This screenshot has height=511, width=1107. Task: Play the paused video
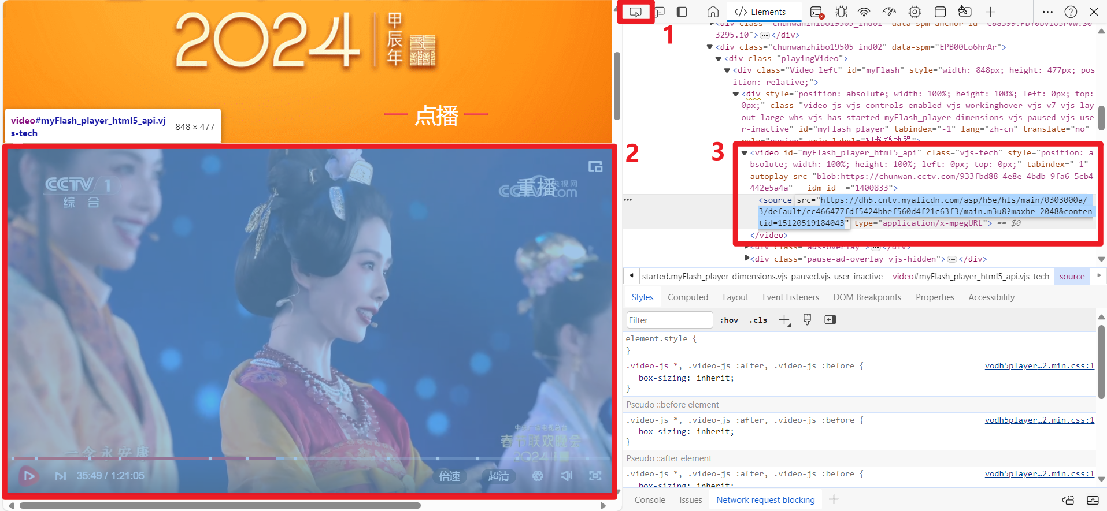point(28,476)
